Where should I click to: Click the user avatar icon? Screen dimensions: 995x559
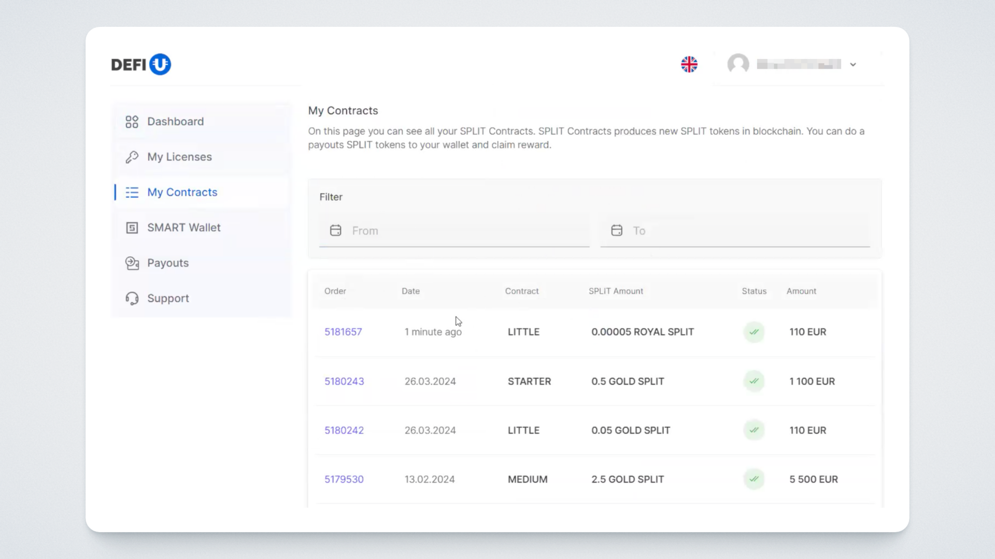coord(738,64)
